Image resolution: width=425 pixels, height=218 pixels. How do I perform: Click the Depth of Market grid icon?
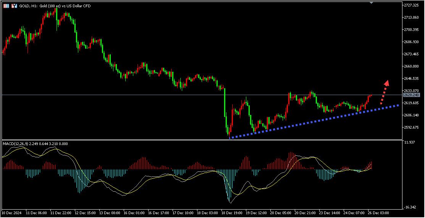(6, 6)
